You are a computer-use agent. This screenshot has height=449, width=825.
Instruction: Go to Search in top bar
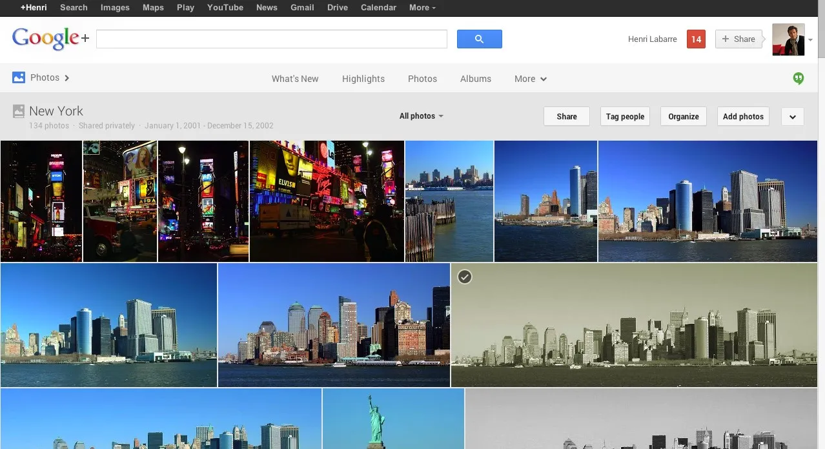74,8
